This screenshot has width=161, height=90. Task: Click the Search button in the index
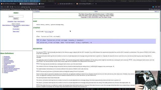point(16,18)
